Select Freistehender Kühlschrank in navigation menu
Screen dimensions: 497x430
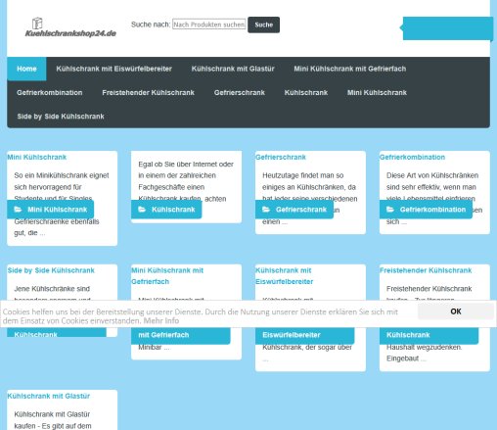(x=148, y=93)
